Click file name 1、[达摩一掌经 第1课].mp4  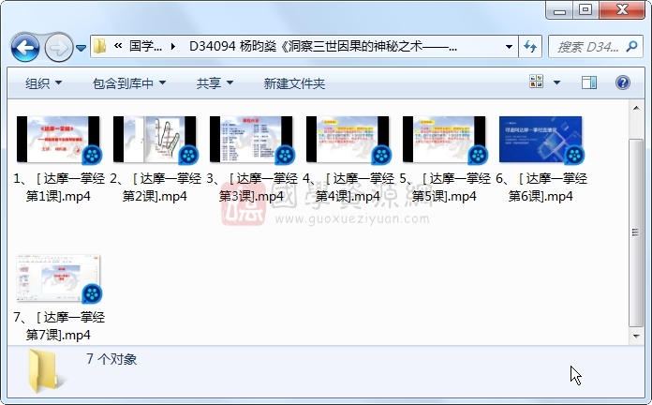point(59,187)
